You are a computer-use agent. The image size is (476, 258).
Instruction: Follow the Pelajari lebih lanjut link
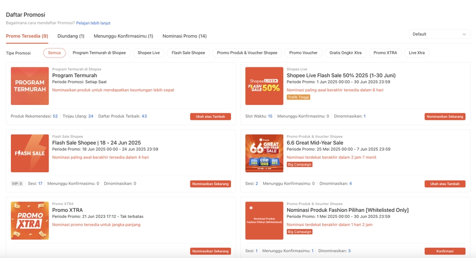tap(93, 23)
